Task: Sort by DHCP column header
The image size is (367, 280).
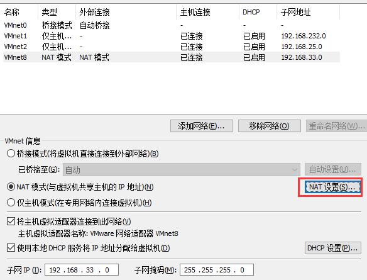Action: (258, 12)
